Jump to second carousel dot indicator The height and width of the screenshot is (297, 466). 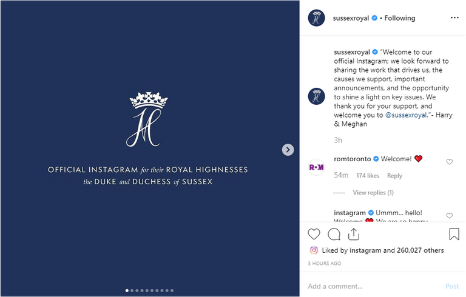point(132,291)
